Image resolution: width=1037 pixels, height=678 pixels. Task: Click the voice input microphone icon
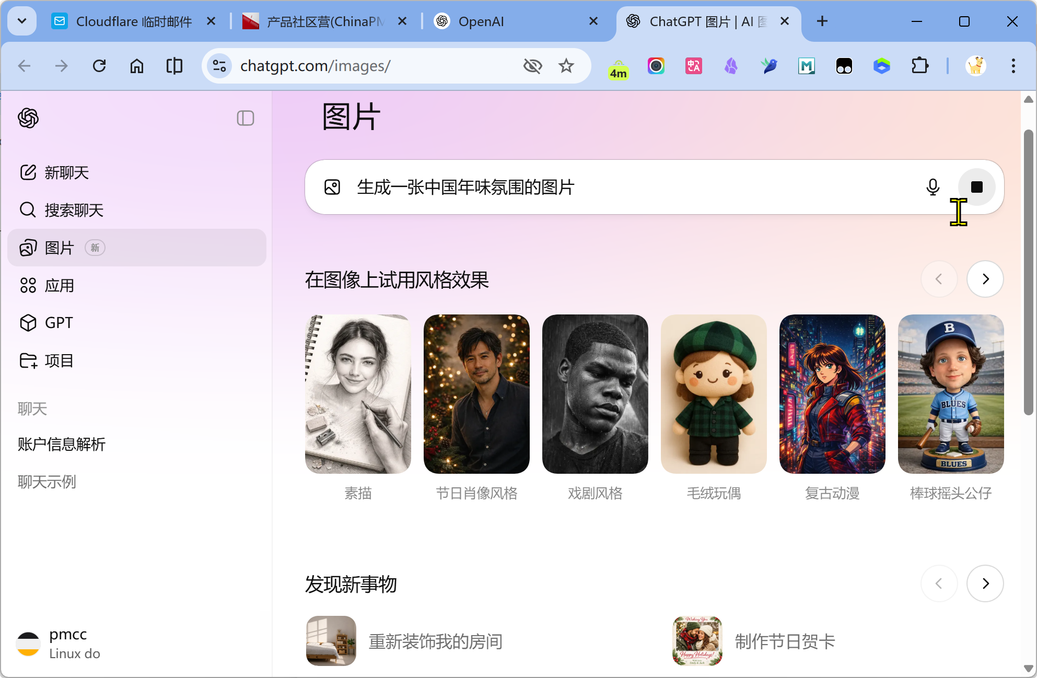point(933,187)
